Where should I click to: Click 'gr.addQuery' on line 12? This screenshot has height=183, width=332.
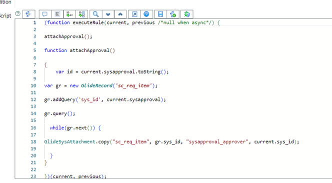point(59,99)
